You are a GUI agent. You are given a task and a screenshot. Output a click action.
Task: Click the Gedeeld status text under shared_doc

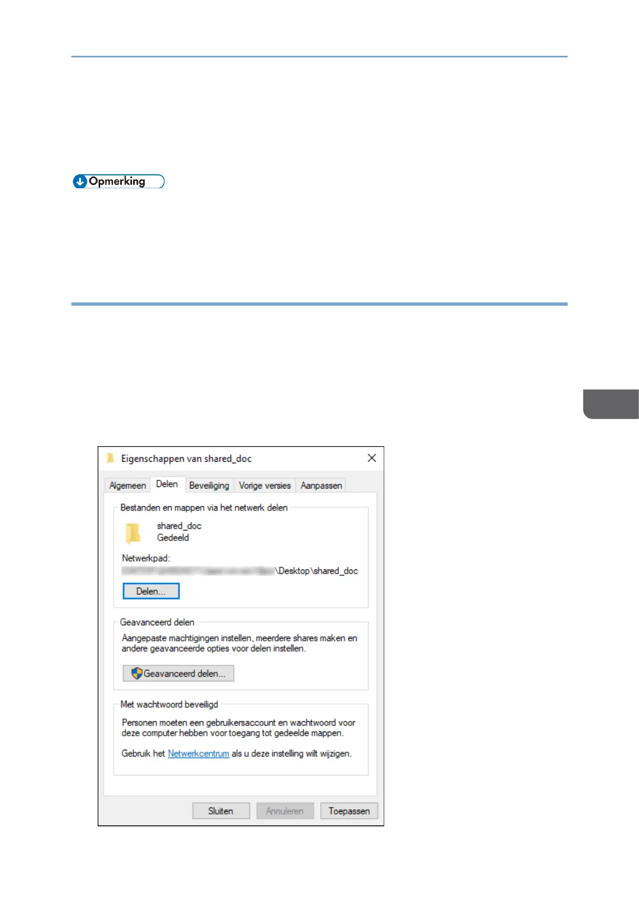173,537
